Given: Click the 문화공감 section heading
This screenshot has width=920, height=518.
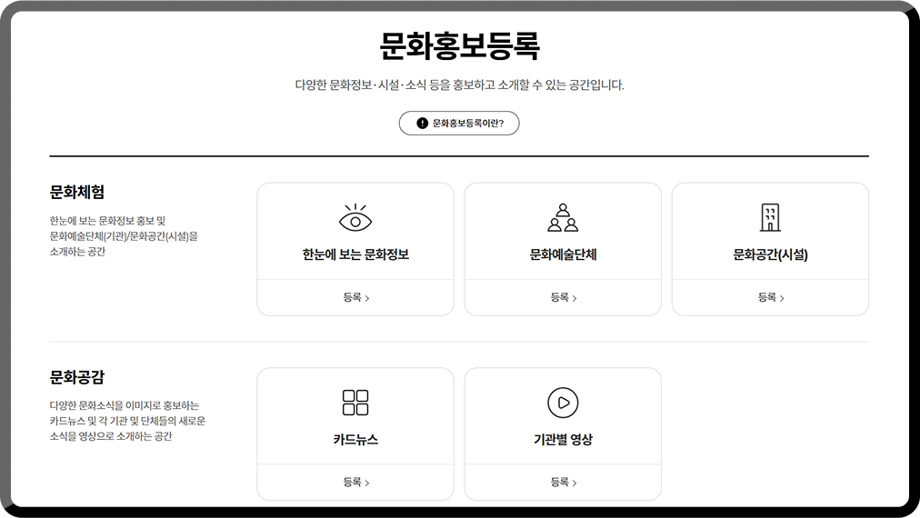Looking at the screenshot, I should click(77, 377).
